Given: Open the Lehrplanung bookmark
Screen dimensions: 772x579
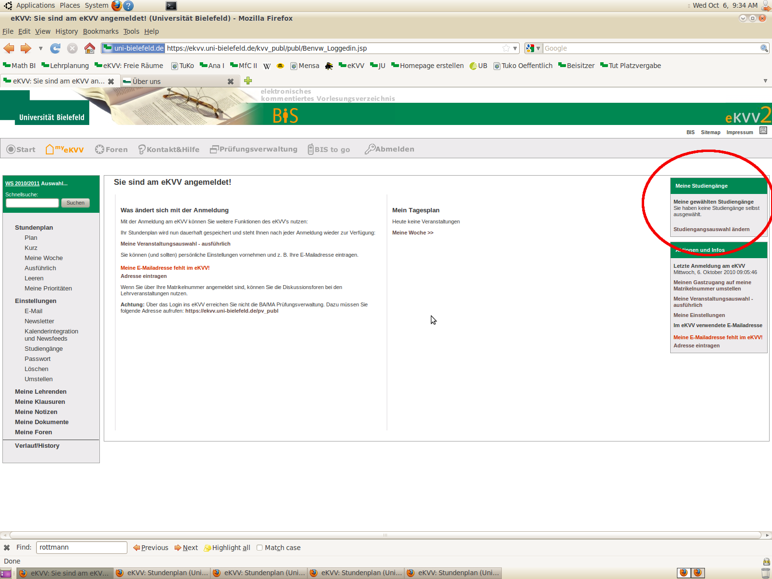Looking at the screenshot, I should tap(65, 66).
